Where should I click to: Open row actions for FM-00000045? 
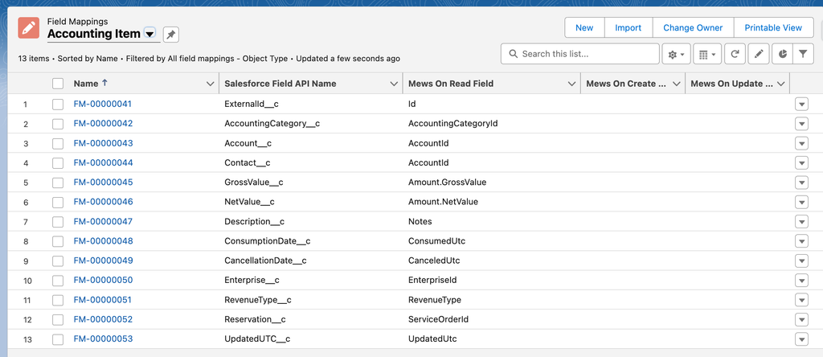(801, 183)
